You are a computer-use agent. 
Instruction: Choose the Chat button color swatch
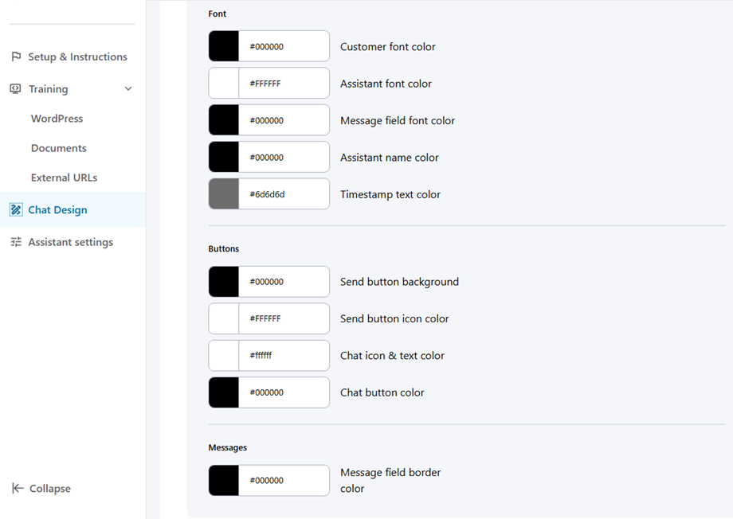(x=224, y=392)
